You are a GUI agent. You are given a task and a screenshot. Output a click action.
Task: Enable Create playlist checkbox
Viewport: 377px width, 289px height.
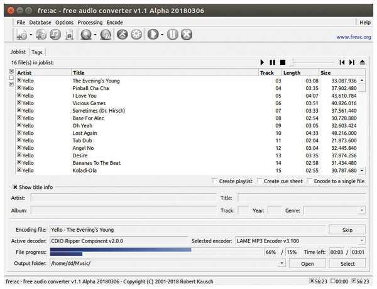coord(215,181)
